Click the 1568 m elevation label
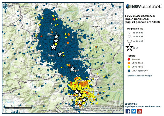 [x=25, y=7]
